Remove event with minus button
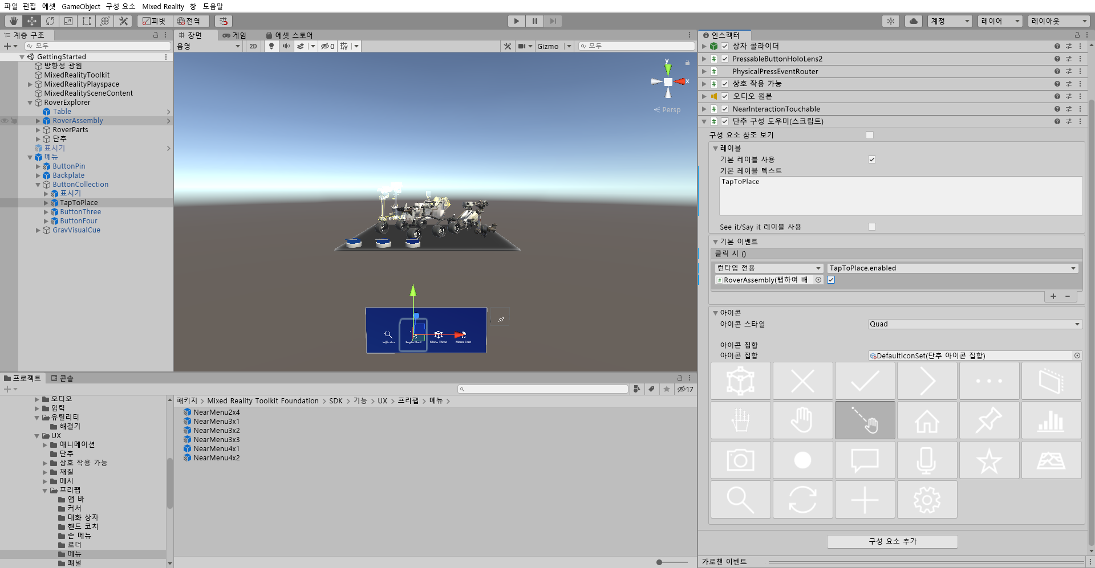 [x=1068, y=296]
